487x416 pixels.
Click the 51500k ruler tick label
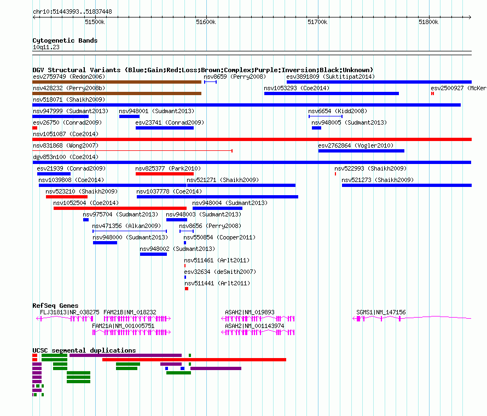(95, 22)
